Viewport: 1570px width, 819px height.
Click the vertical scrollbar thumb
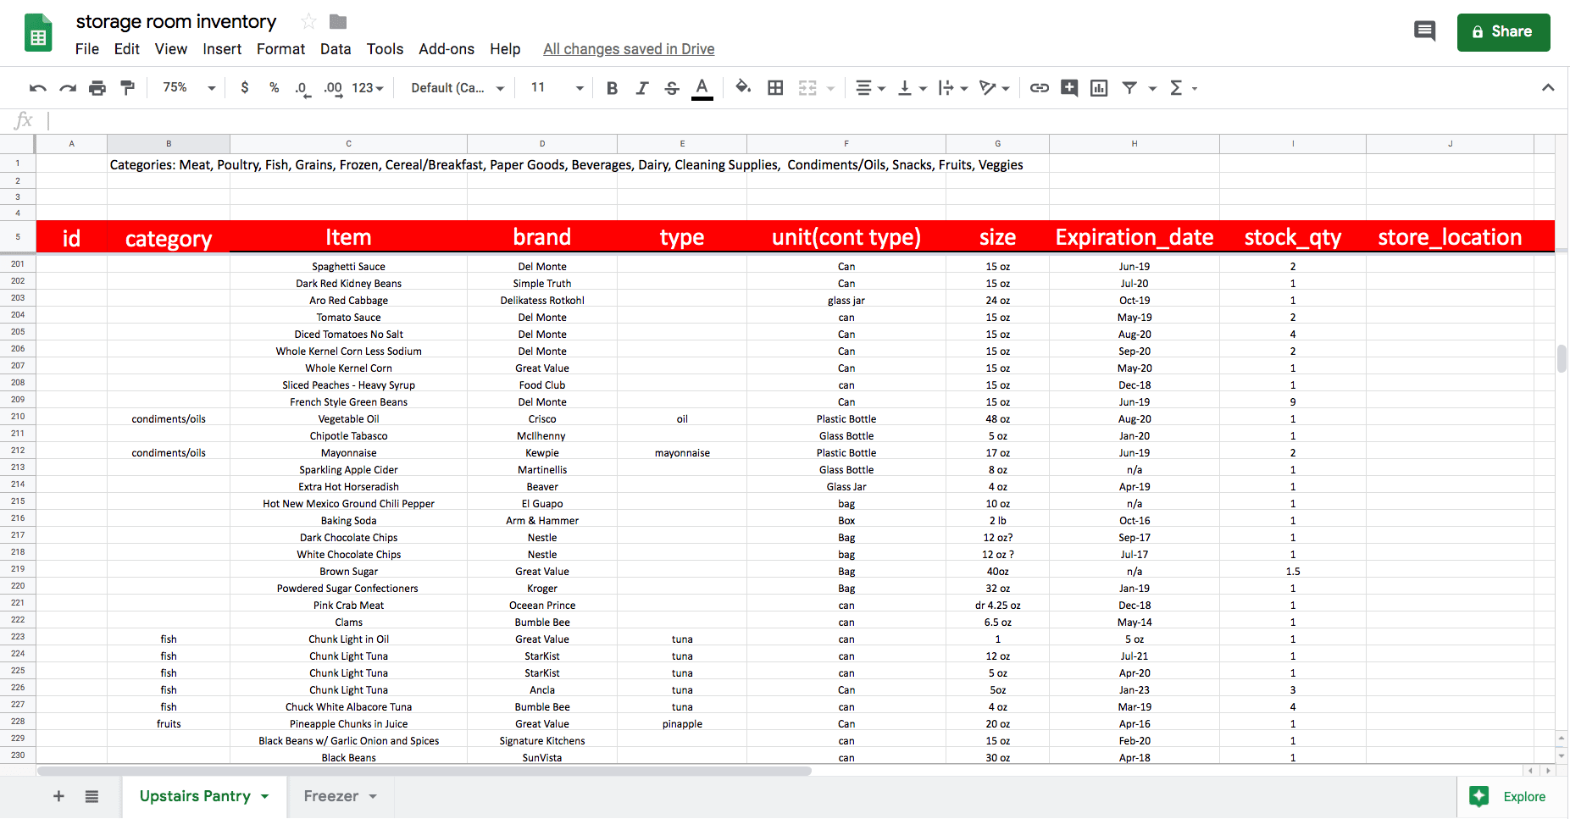click(x=1562, y=359)
